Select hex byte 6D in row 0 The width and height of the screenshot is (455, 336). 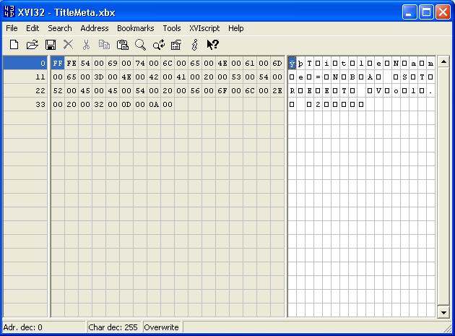coord(277,63)
